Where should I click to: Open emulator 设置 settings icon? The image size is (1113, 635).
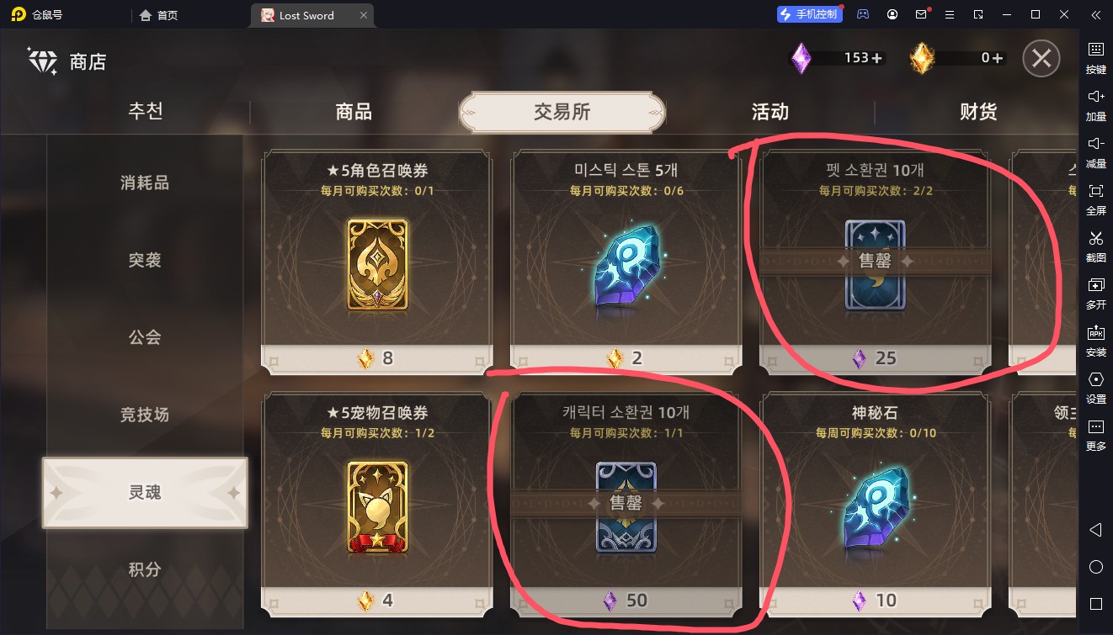click(1095, 388)
